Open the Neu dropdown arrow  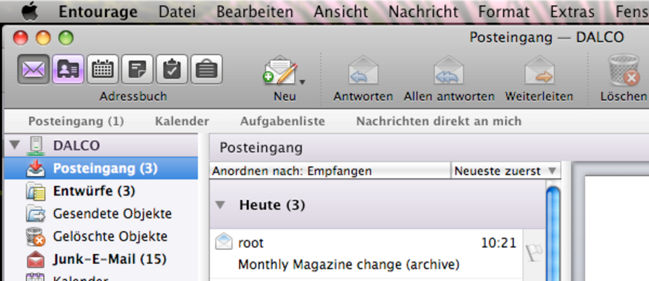point(302,82)
